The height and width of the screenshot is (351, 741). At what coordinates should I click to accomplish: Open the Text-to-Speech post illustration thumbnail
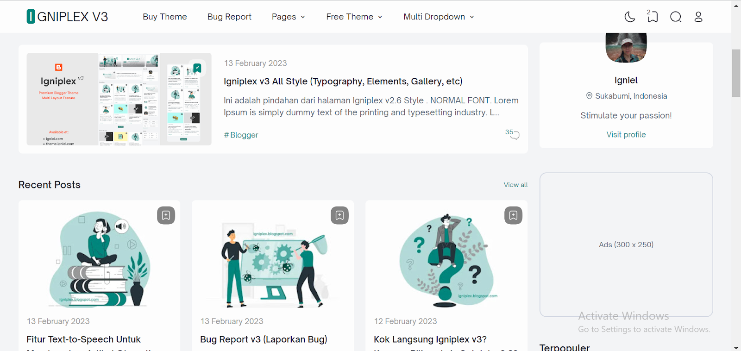100,259
